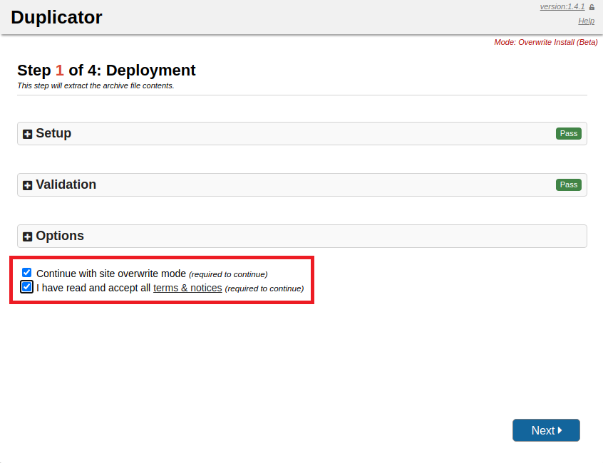The height and width of the screenshot is (463, 603).
Task: Click the plus icon beside Setup
Action: point(28,134)
